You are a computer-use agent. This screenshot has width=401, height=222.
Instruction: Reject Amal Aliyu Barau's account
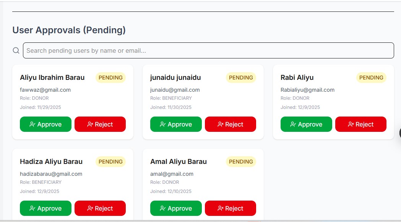(x=231, y=208)
